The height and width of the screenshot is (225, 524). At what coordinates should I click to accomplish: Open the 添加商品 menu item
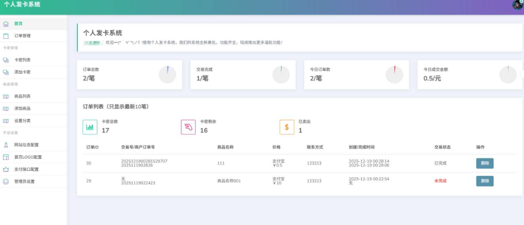(x=33, y=109)
